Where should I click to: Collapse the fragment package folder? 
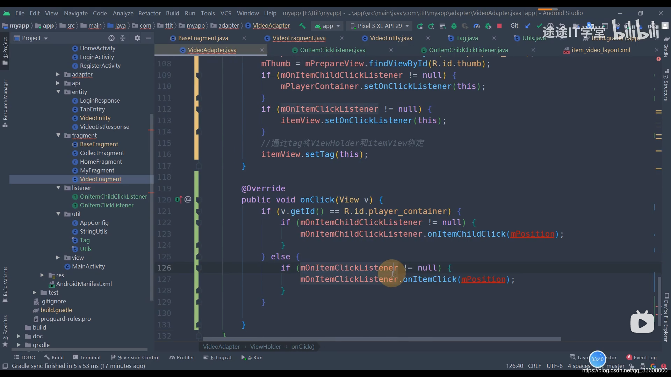(x=58, y=135)
